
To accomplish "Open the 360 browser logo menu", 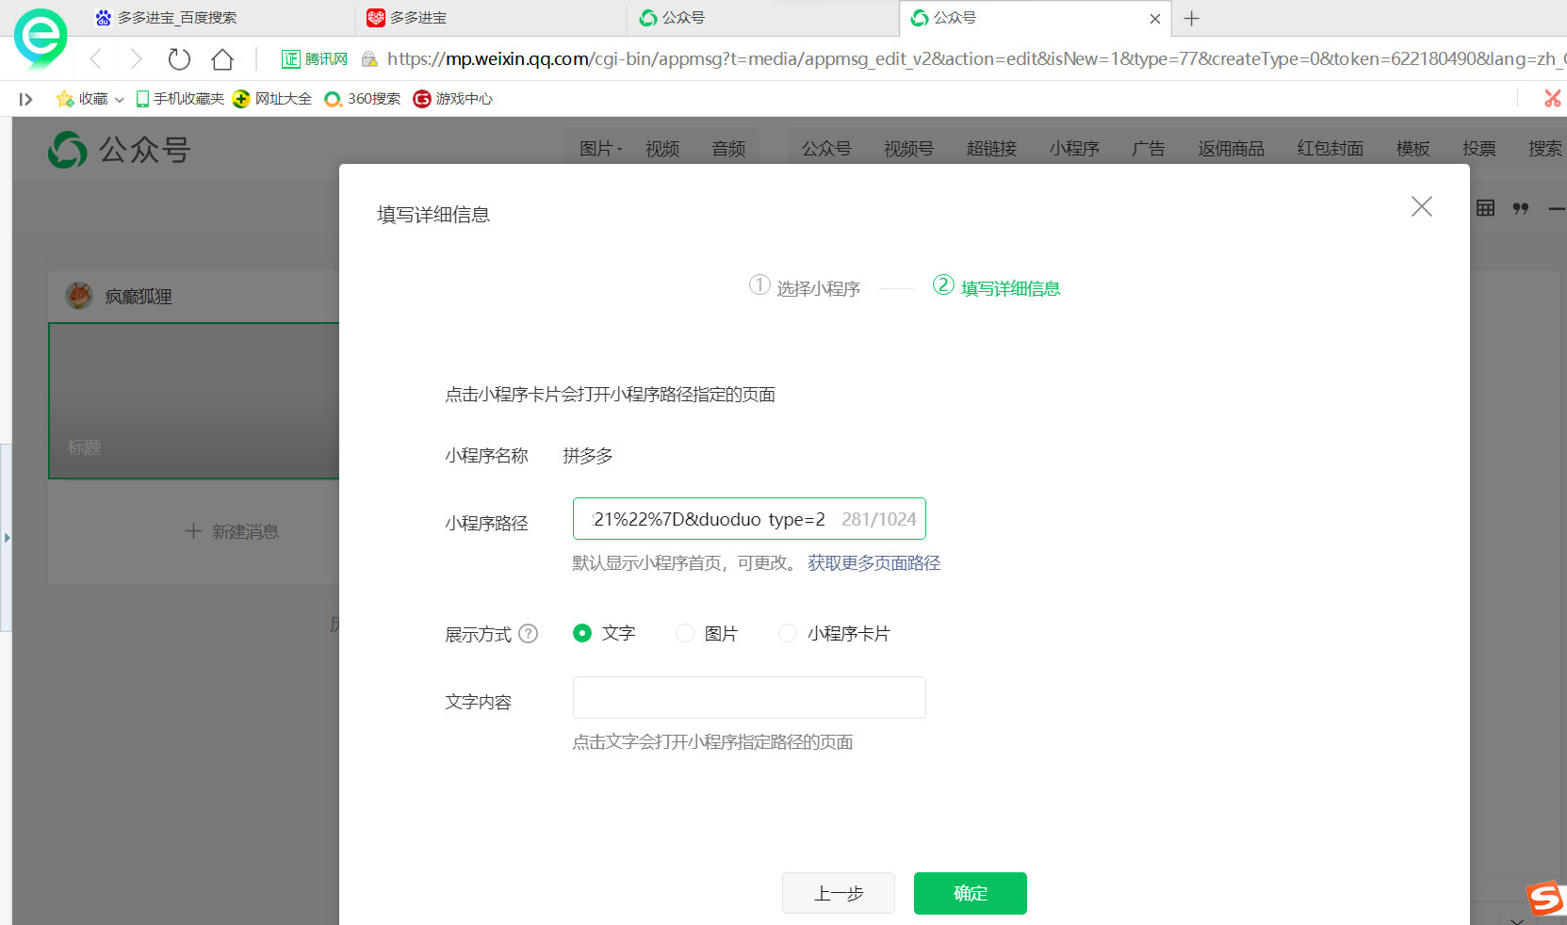I will coord(41,39).
